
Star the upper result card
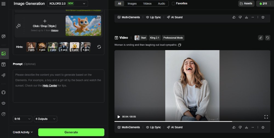tap(263, 17)
